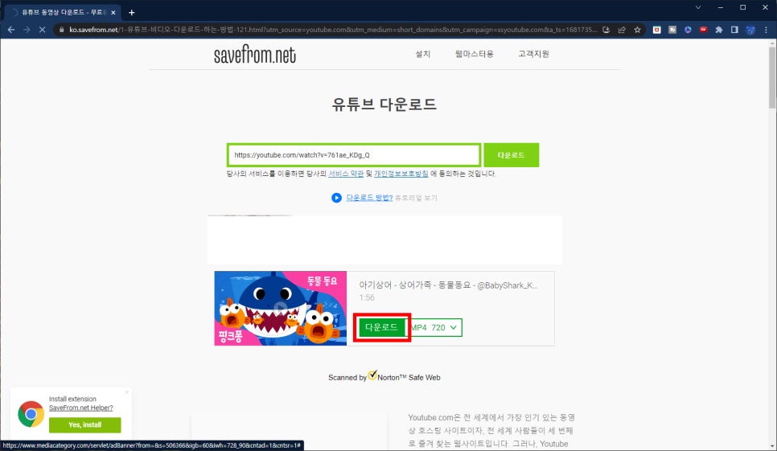Open the Chrome profile avatar
This screenshot has height=451, width=777.
[x=750, y=30]
